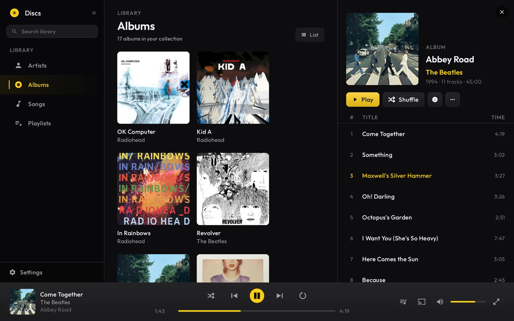Open the cast to device icon
The height and width of the screenshot is (321, 514).
(421, 302)
